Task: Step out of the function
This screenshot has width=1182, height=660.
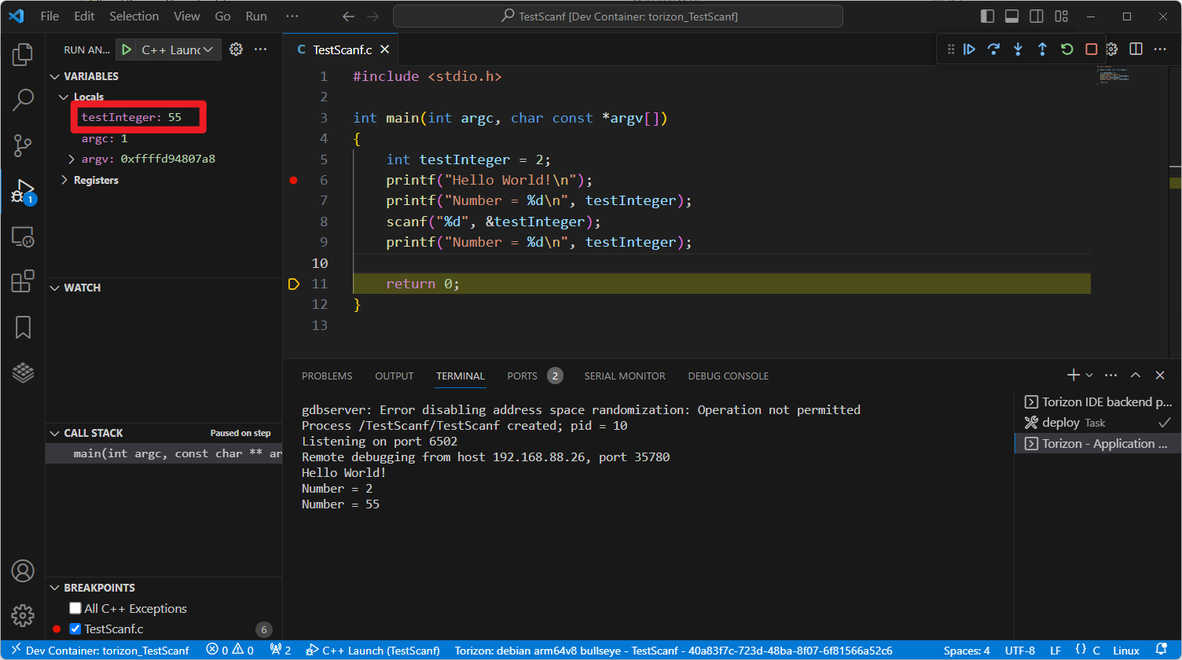Action: 1042,49
